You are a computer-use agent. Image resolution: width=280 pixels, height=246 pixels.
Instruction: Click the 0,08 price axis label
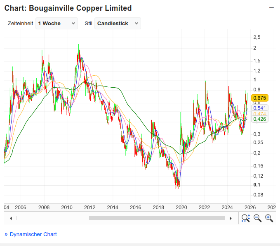point(258,195)
